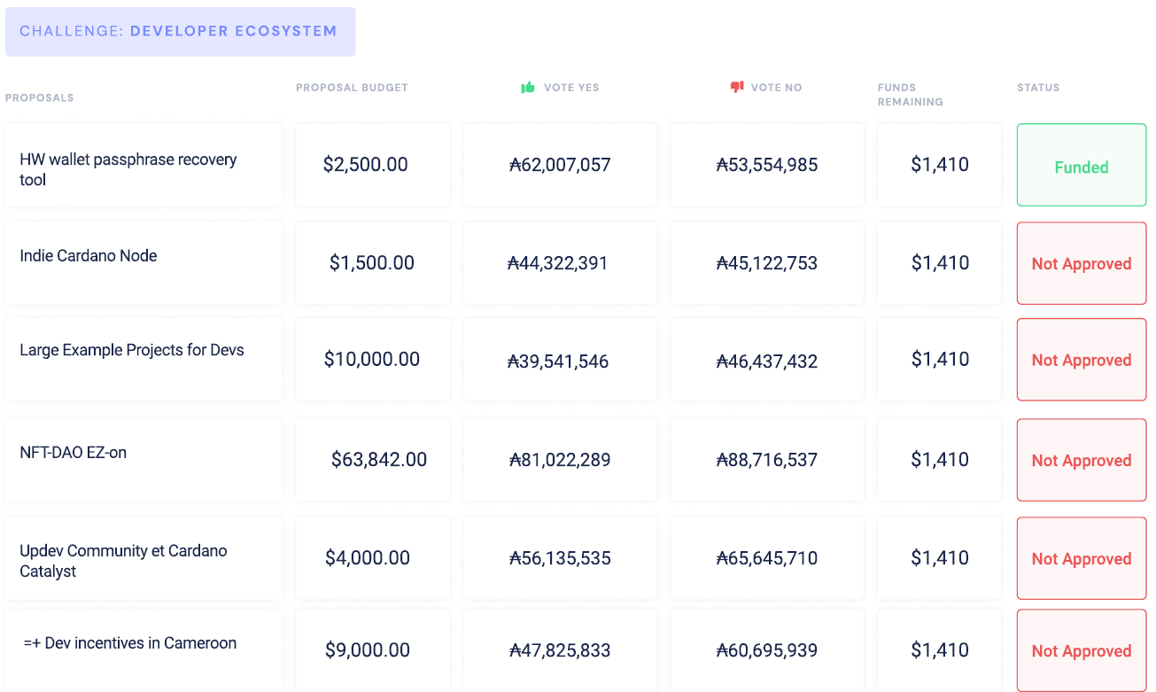Viewport: 1156px width, 692px height.
Task: Click the green thumbs-up Vote Yes icon
Action: click(x=528, y=87)
